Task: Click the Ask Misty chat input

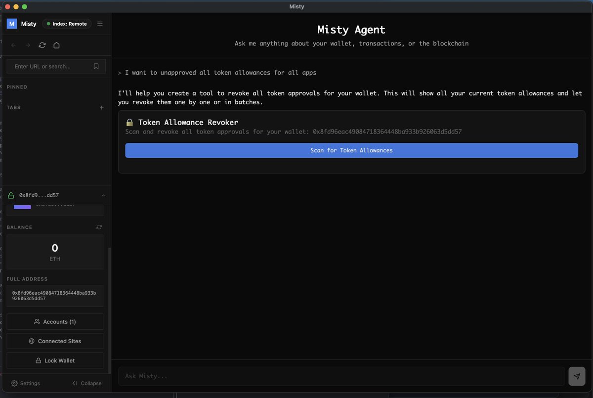Action: click(x=341, y=376)
